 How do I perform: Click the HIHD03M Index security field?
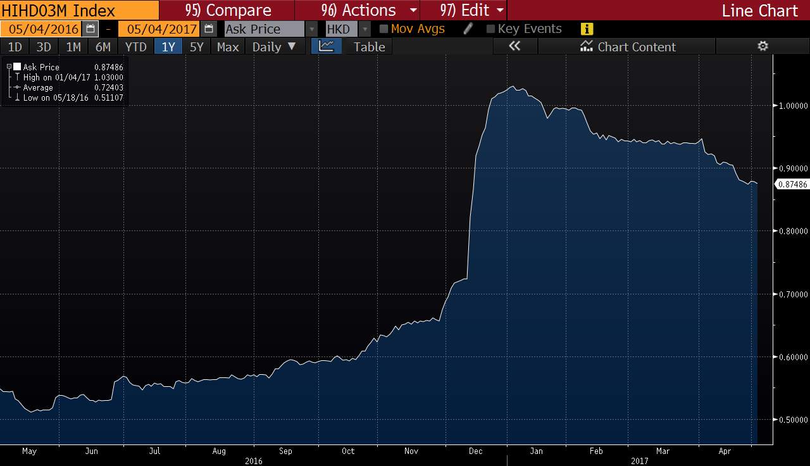(79, 10)
